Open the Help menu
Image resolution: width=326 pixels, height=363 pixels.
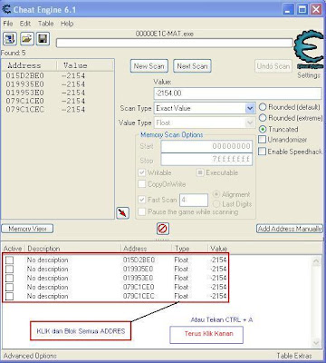67,24
